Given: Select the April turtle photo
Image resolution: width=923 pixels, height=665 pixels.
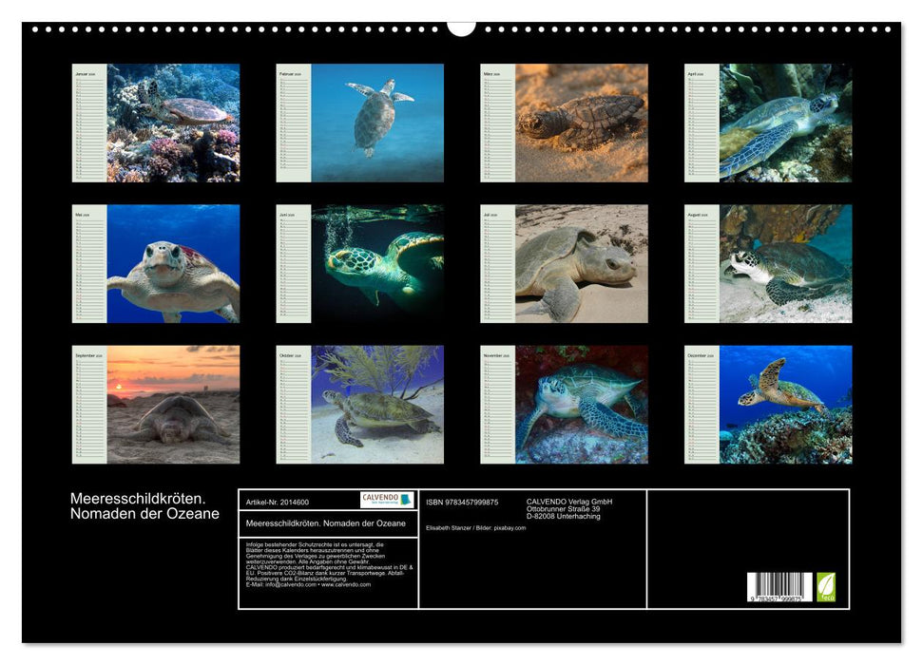Looking at the screenshot, I should click(785, 123).
